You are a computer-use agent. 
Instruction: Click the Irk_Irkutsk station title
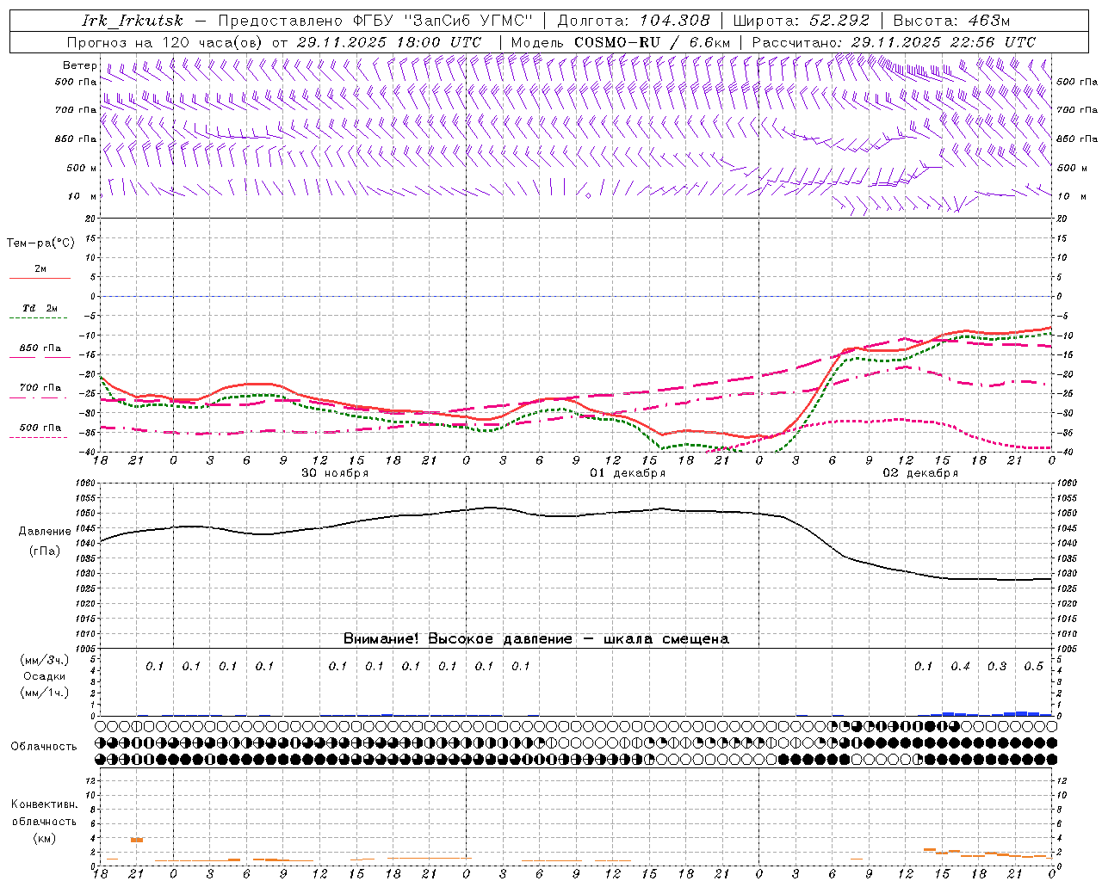pyautogui.click(x=132, y=21)
